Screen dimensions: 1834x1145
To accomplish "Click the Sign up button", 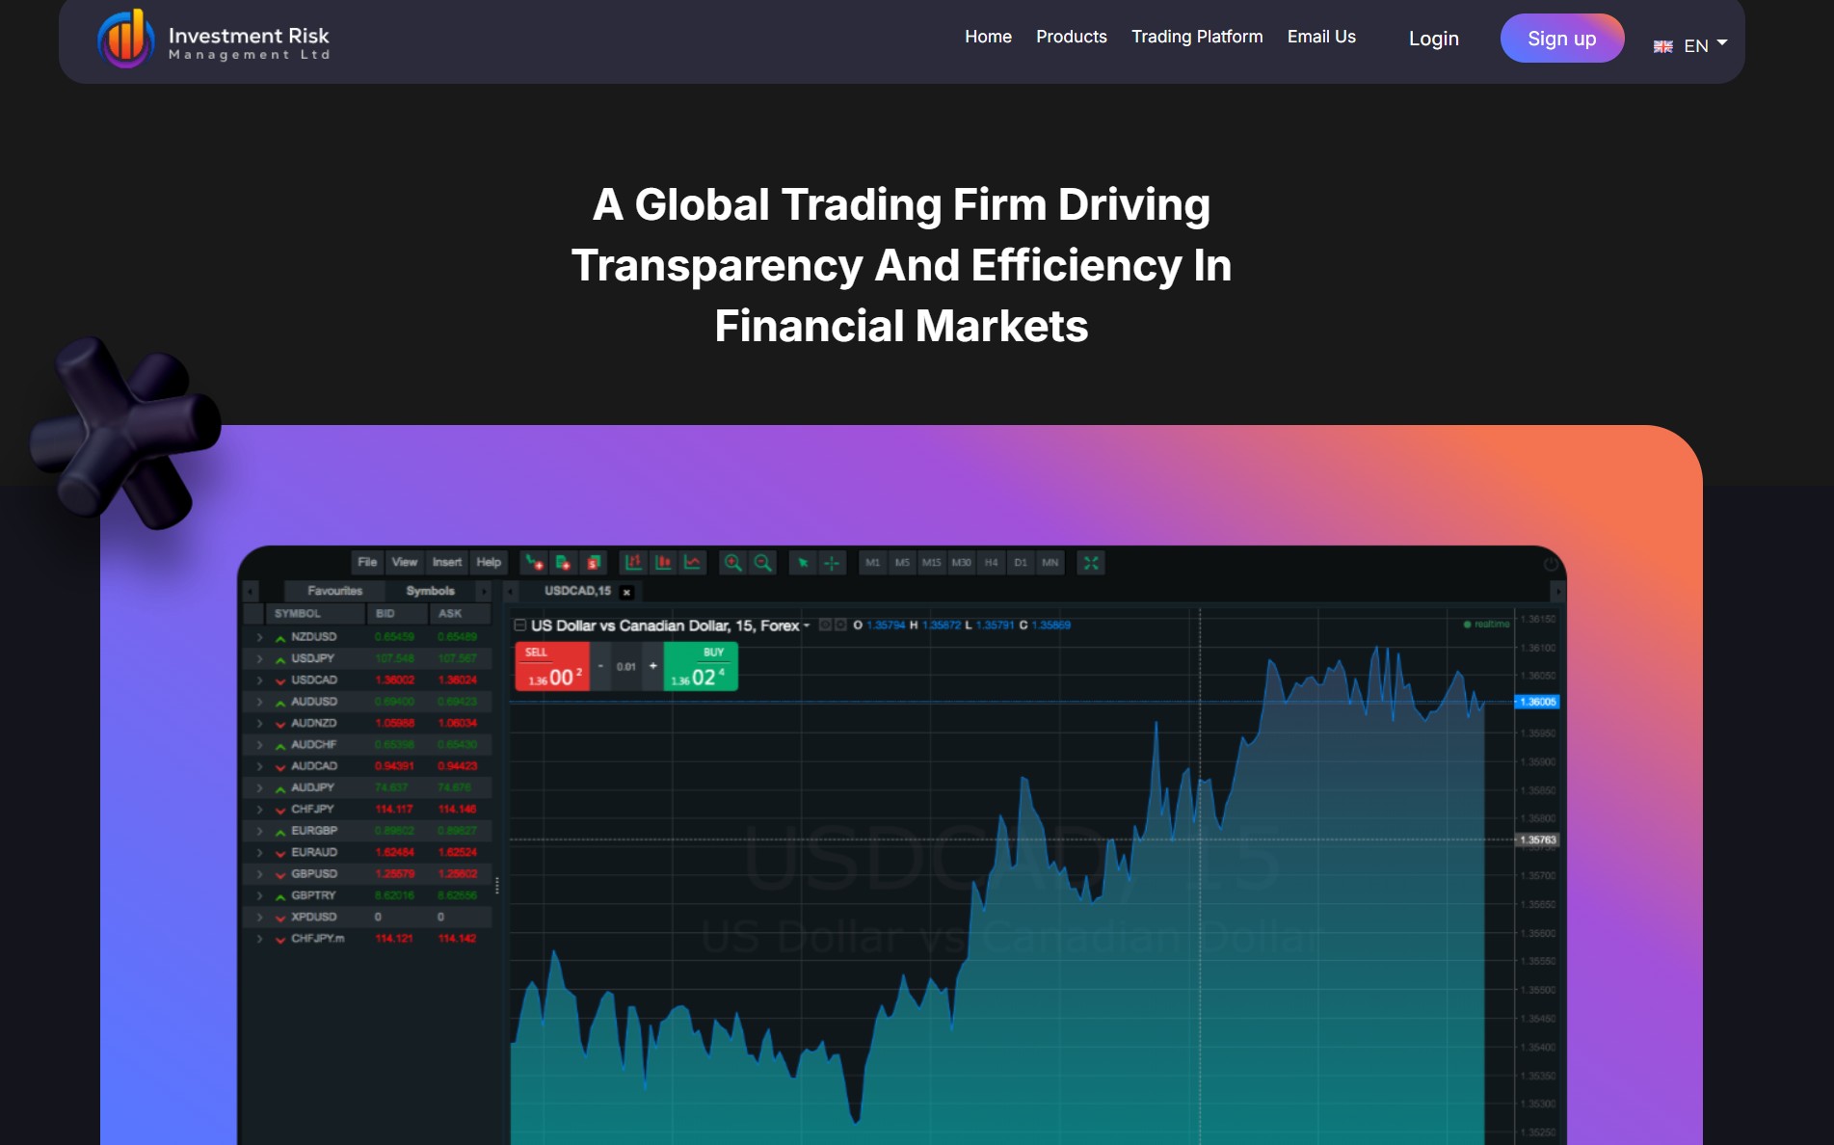I will [x=1561, y=39].
